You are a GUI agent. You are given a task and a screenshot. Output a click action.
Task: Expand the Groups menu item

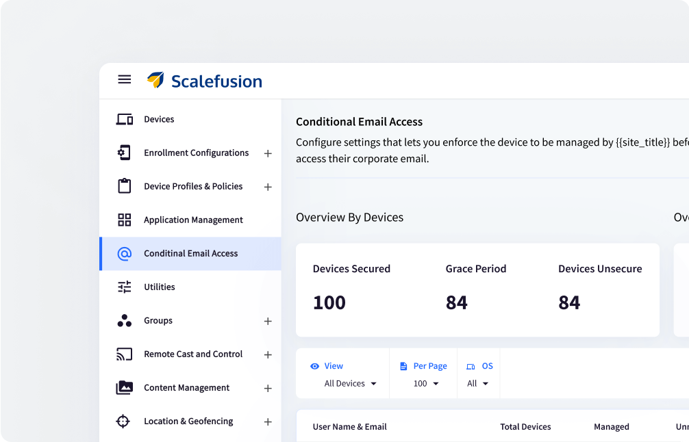click(268, 320)
